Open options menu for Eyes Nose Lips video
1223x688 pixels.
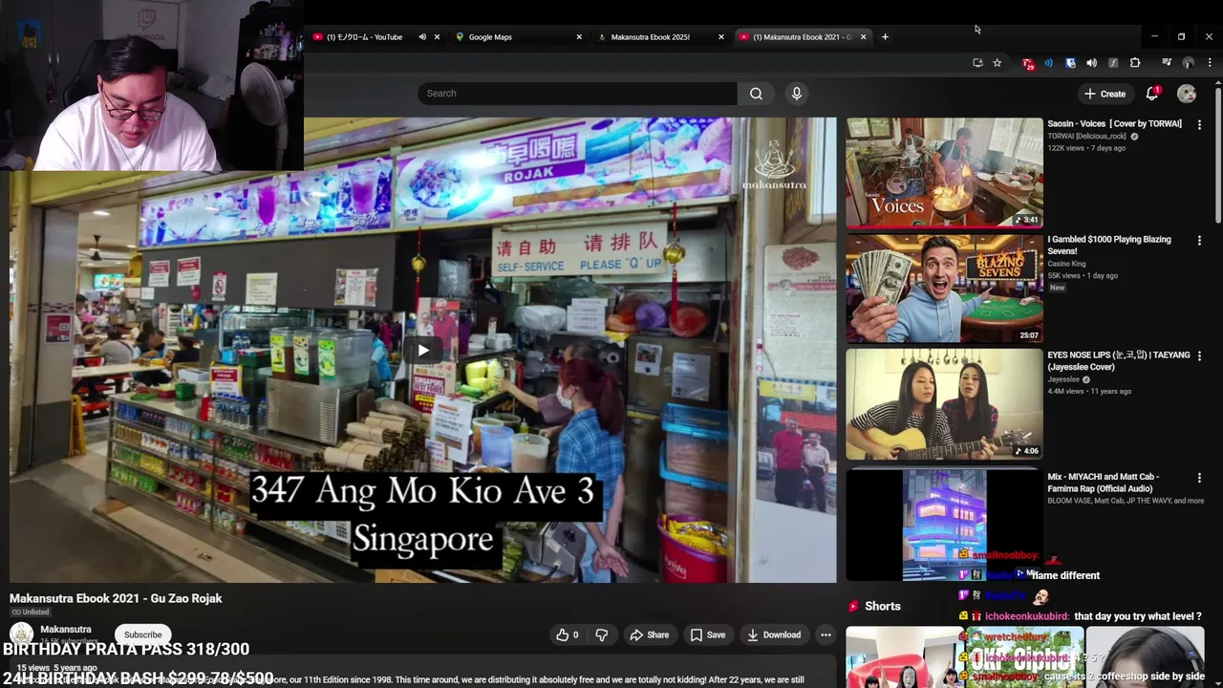click(1199, 355)
